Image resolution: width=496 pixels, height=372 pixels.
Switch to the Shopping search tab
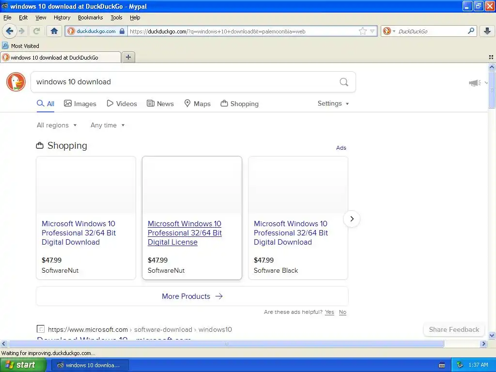pos(239,104)
